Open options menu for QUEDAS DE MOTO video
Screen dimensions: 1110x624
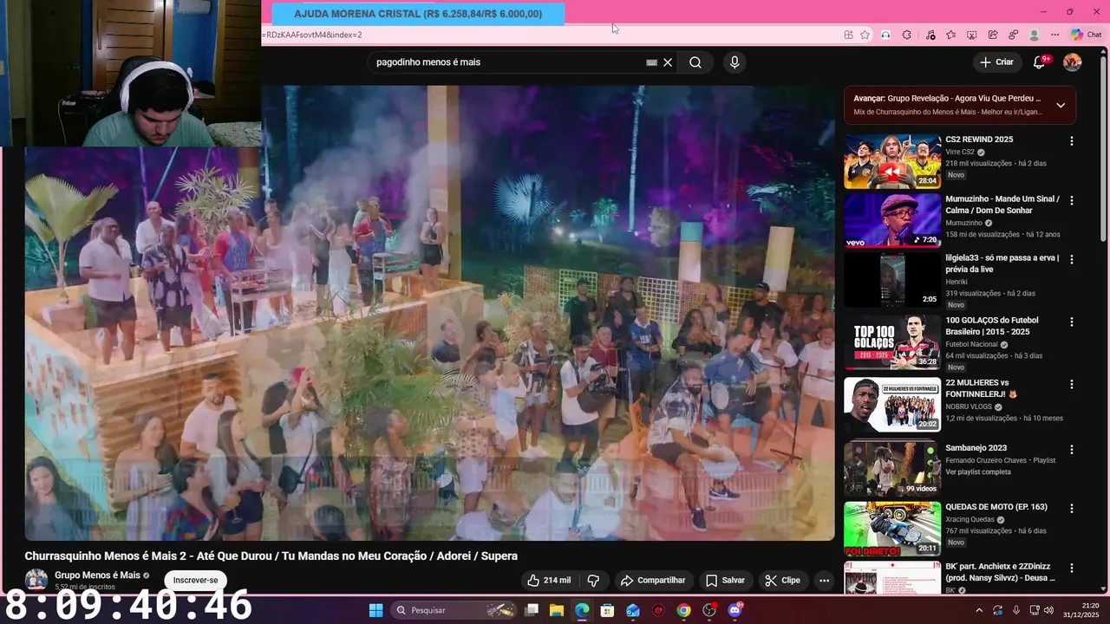[x=1072, y=509]
